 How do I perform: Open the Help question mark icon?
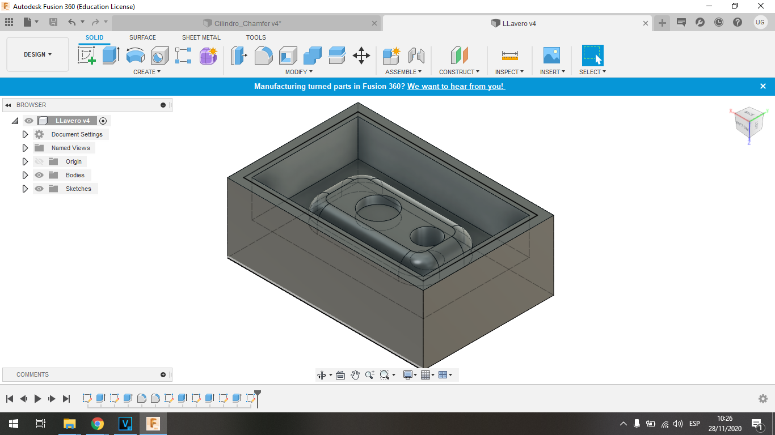tap(738, 23)
